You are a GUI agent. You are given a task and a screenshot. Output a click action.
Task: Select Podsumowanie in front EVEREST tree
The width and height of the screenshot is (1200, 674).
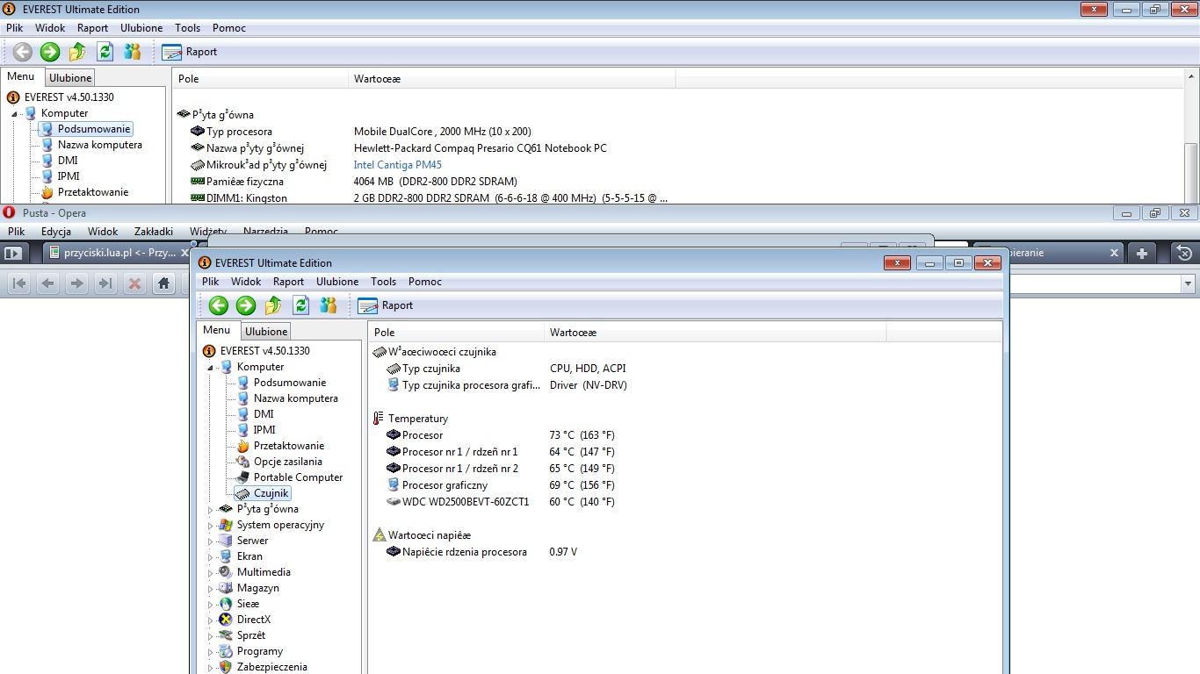290,383
